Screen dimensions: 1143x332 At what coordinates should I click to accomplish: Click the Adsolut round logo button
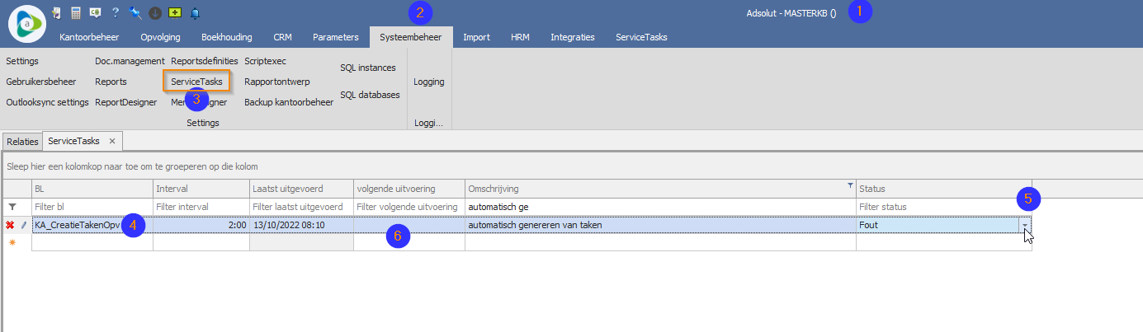coord(26,23)
